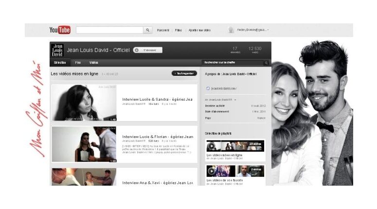Screen dimensions: 377x209
Task: Switch to the Sélection tab
Action: [60, 63]
